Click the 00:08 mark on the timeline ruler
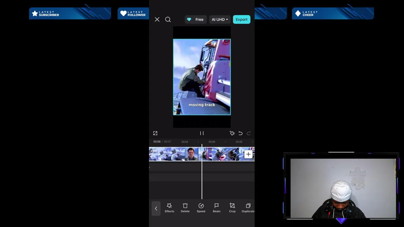This screenshot has height=227, width=404. coord(239,142)
